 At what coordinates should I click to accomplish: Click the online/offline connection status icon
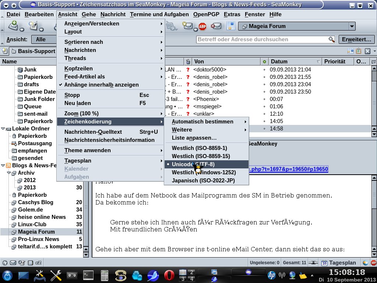click(x=313, y=263)
